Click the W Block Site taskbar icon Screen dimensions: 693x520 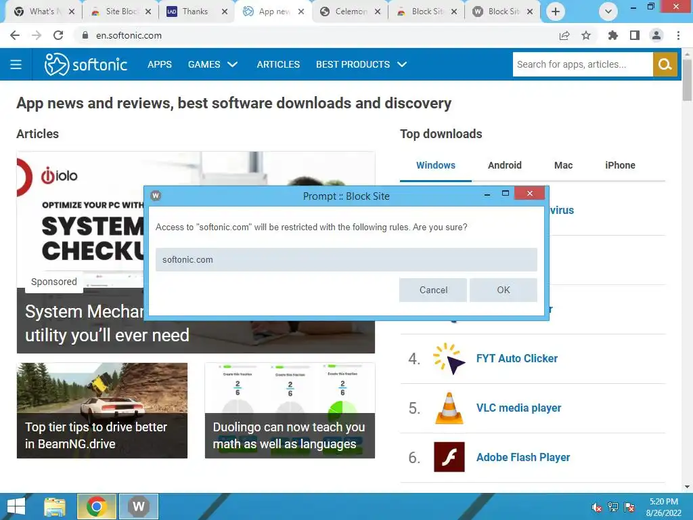pos(139,506)
